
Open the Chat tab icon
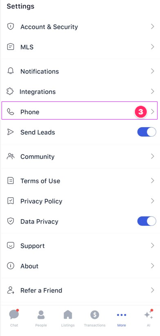(14, 314)
